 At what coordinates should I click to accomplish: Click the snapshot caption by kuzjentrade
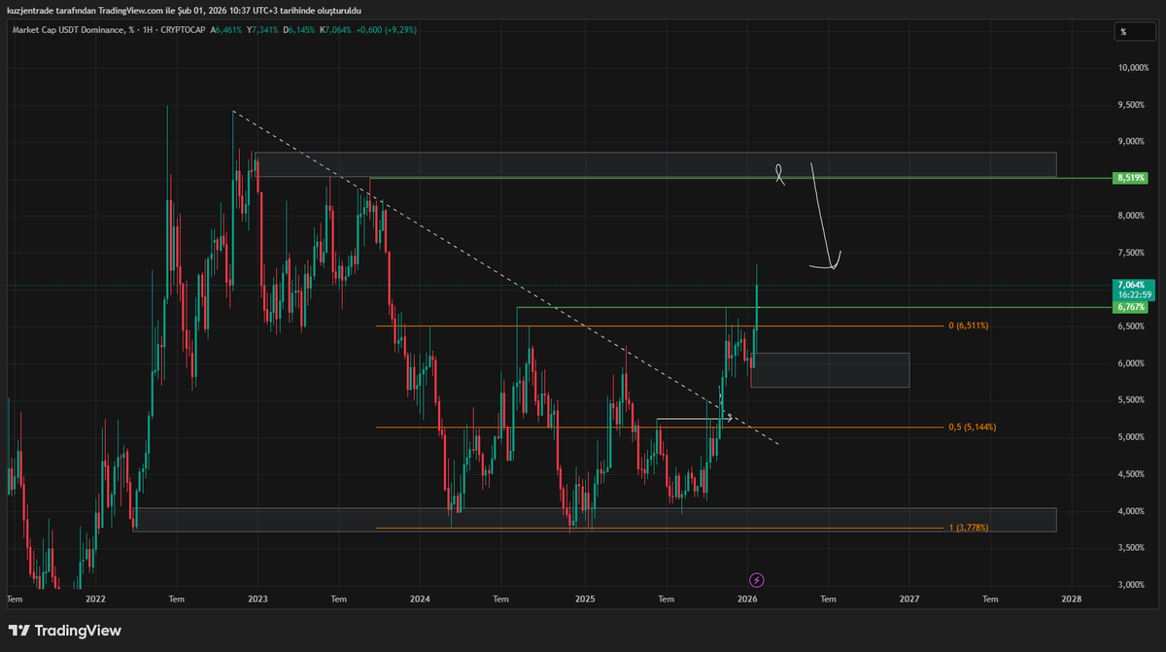coord(184,10)
